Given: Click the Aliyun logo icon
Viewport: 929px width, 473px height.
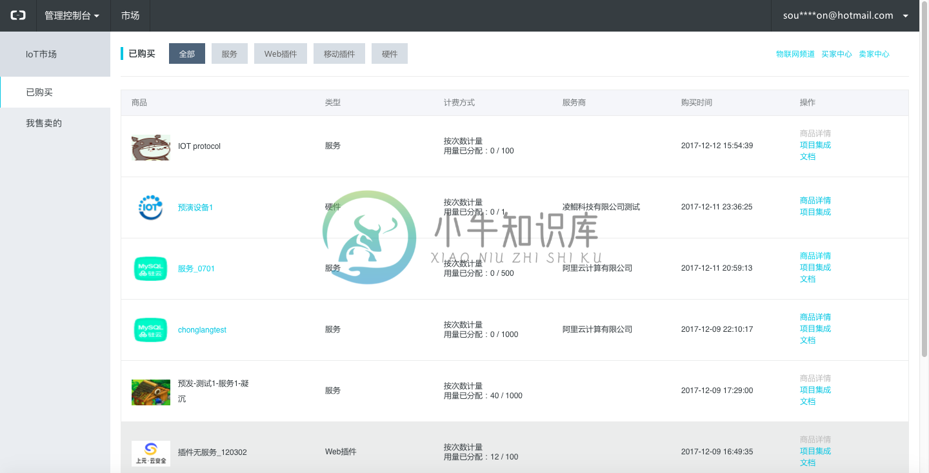Looking at the screenshot, I should coord(18,15).
